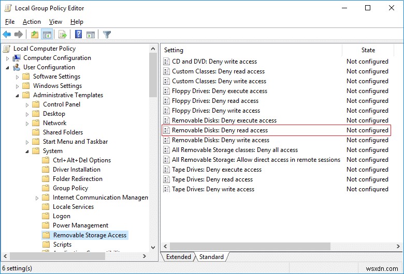Click the Back arrow toolbar icon

[x=7, y=34]
